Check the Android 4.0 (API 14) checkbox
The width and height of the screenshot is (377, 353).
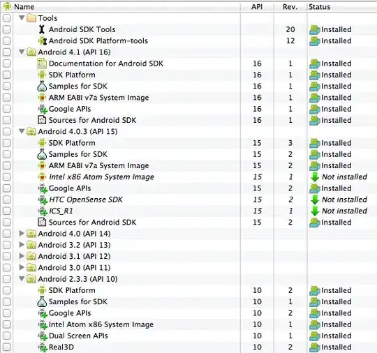click(x=7, y=234)
